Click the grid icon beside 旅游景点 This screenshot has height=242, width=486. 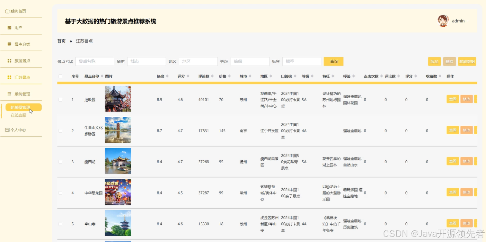9,61
